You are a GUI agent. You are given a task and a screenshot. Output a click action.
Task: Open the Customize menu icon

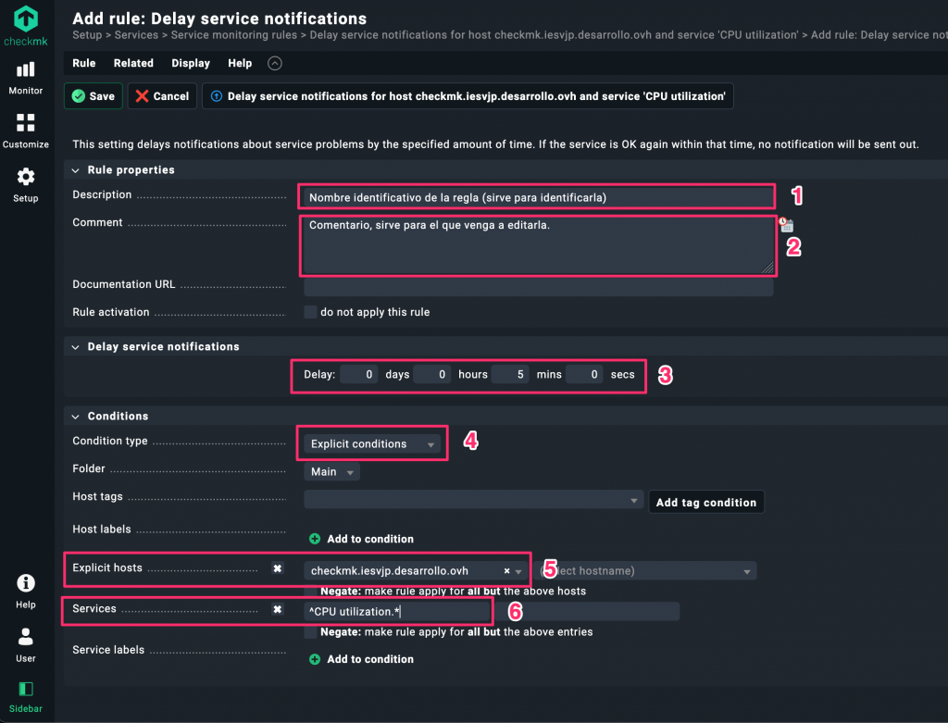26,130
